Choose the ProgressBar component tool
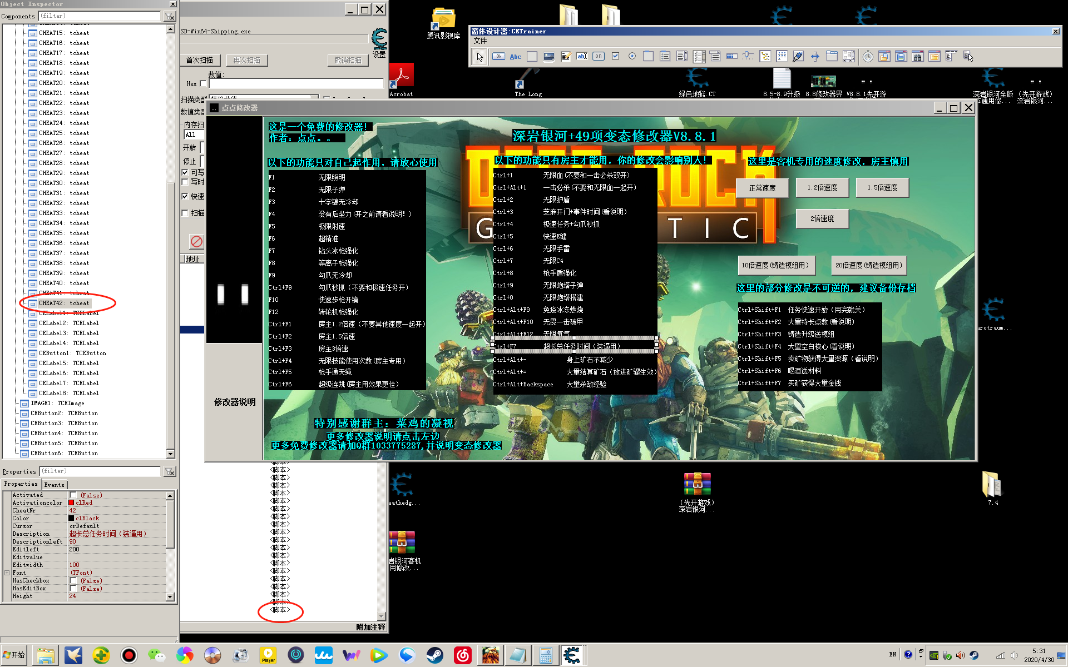 click(x=732, y=57)
